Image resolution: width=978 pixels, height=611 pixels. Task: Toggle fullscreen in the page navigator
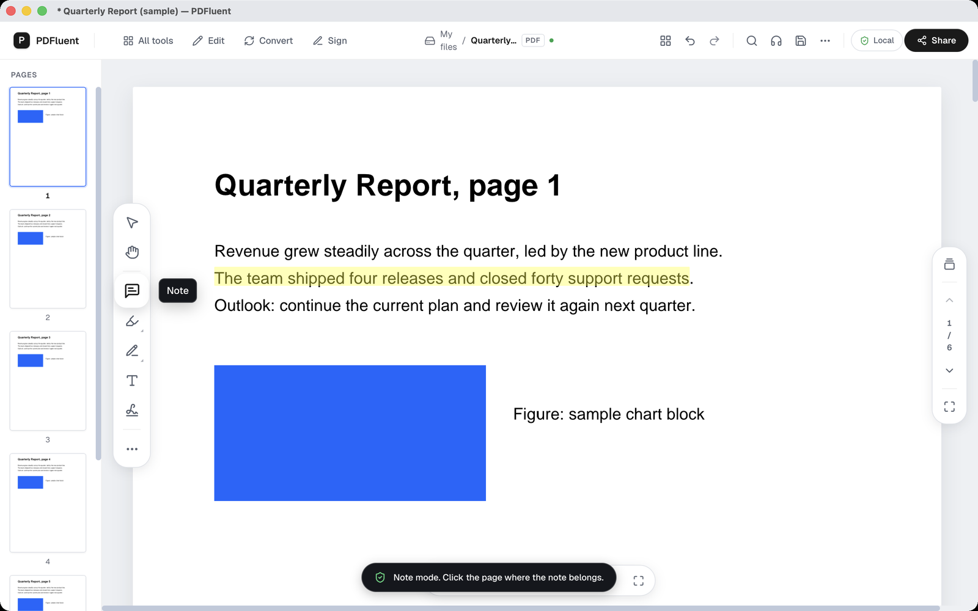(949, 406)
